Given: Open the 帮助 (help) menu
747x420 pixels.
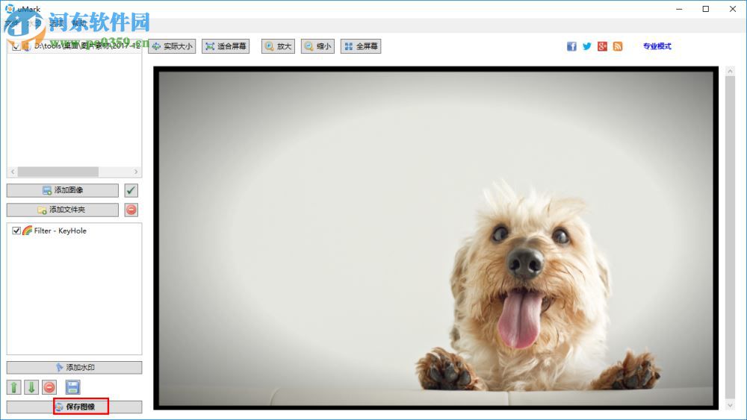Looking at the screenshot, I should click(x=78, y=23).
